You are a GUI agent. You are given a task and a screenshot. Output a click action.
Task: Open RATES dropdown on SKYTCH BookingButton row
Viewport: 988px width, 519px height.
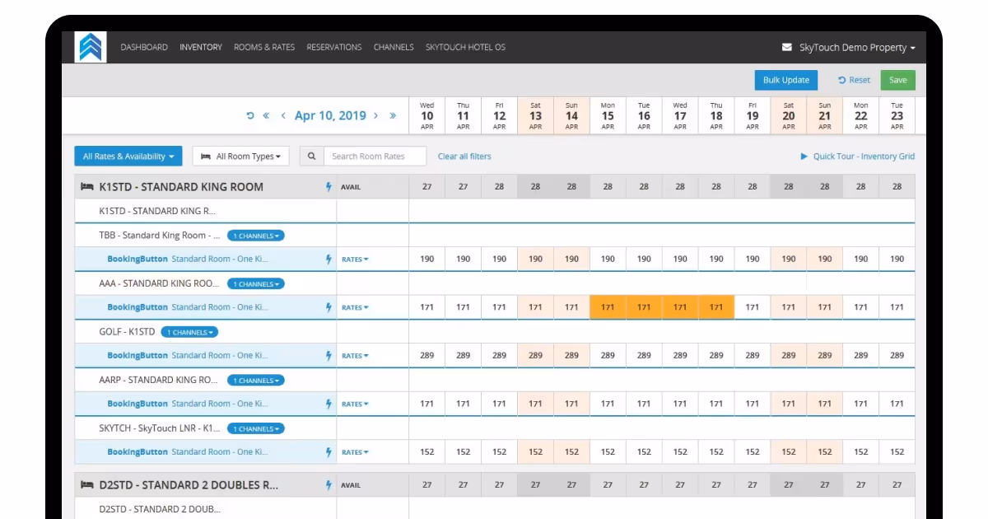[355, 452]
